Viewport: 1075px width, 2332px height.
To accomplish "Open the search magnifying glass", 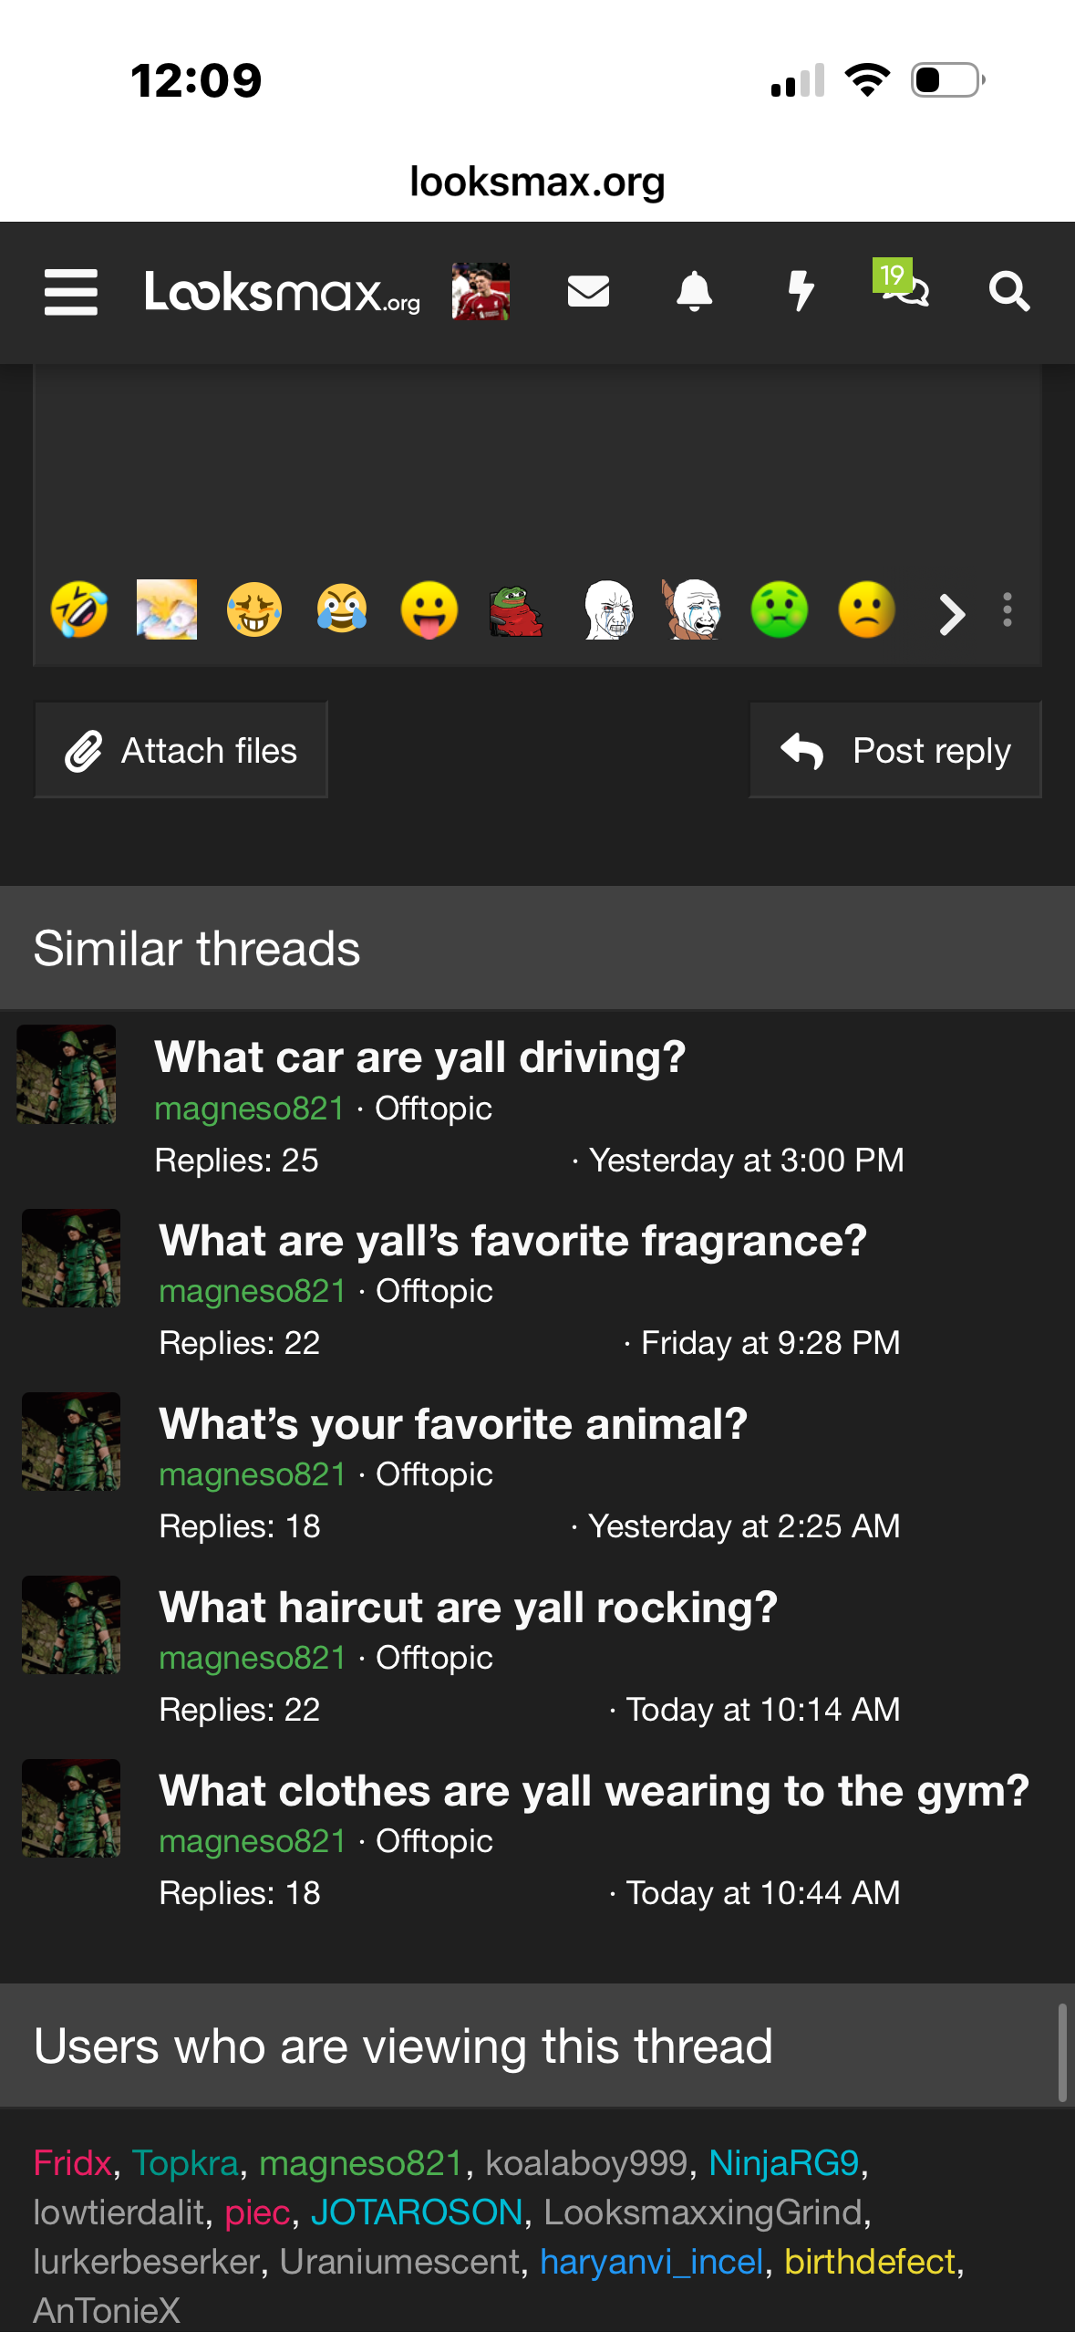I will [1009, 292].
